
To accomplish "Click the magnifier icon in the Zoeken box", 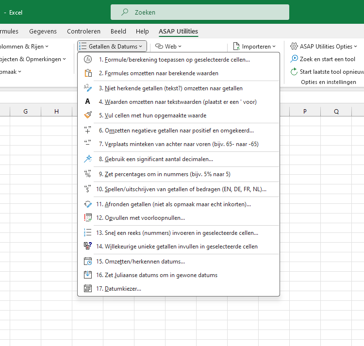I will [x=125, y=12].
